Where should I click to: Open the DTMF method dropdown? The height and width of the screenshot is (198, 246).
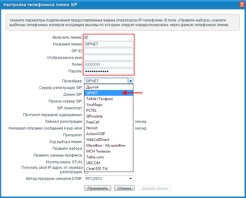(x=131, y=179)
